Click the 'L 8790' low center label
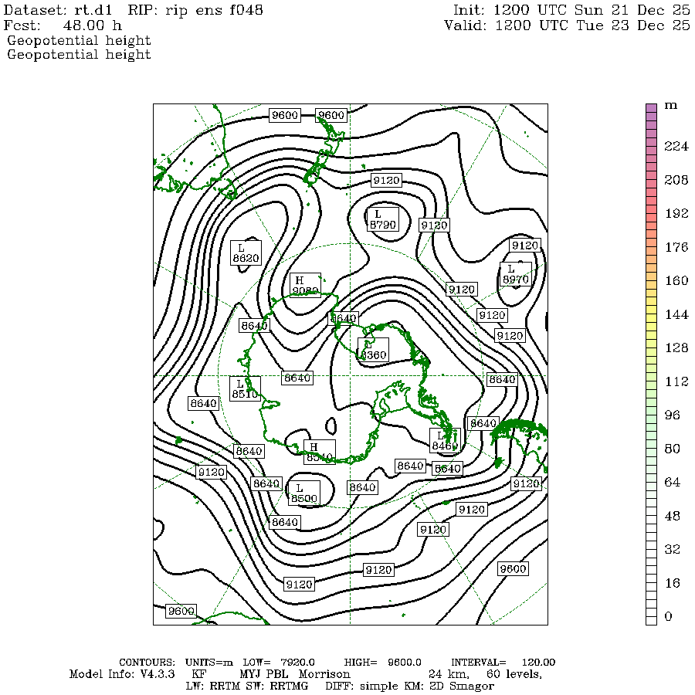This screenshot has height=695, width=695. pyautogui.click(x=383, y=219)
